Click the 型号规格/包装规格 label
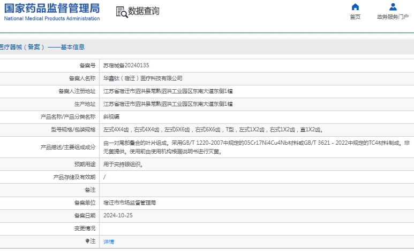Image resolution: width=414 pixels, height=251 pixels. (73, 130)
